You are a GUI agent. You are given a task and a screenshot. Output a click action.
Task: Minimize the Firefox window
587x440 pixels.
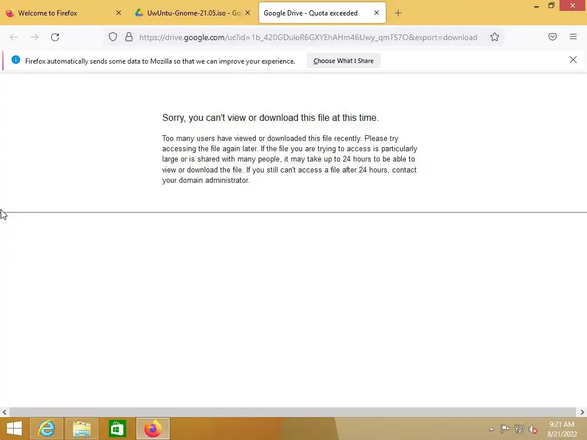(x=537, y=6)
